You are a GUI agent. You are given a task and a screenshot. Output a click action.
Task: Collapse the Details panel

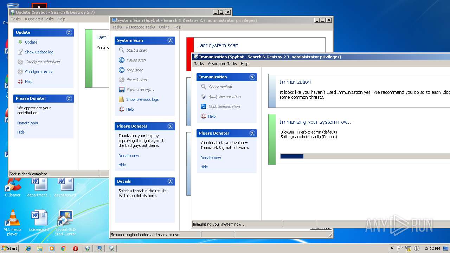tap(170, 181)
